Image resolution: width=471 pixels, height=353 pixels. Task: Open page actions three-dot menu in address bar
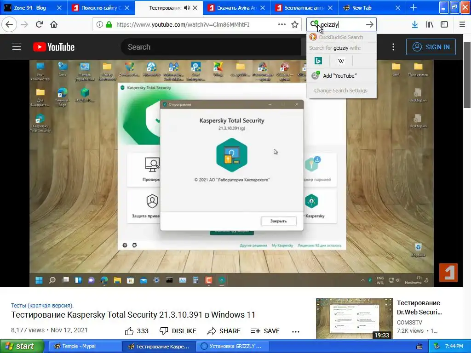(x=282, y=25)
